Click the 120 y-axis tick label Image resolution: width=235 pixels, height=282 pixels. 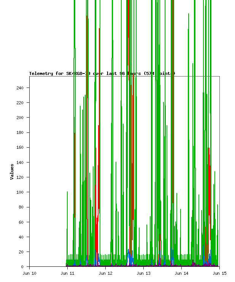20,177
